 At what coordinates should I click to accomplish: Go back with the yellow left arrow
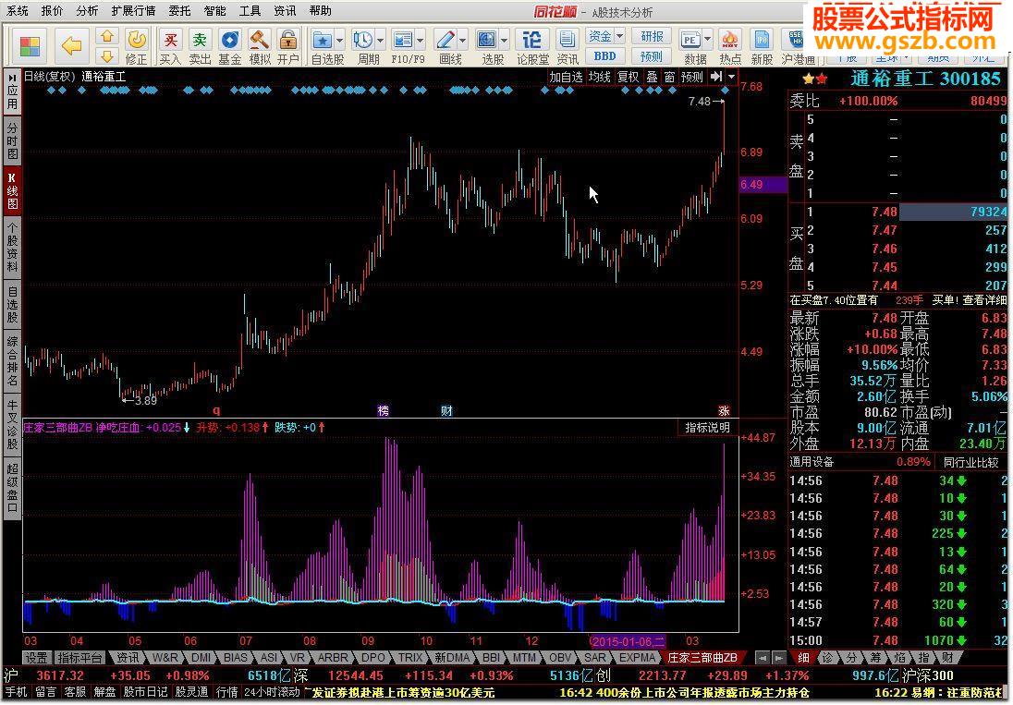(71, 46)
